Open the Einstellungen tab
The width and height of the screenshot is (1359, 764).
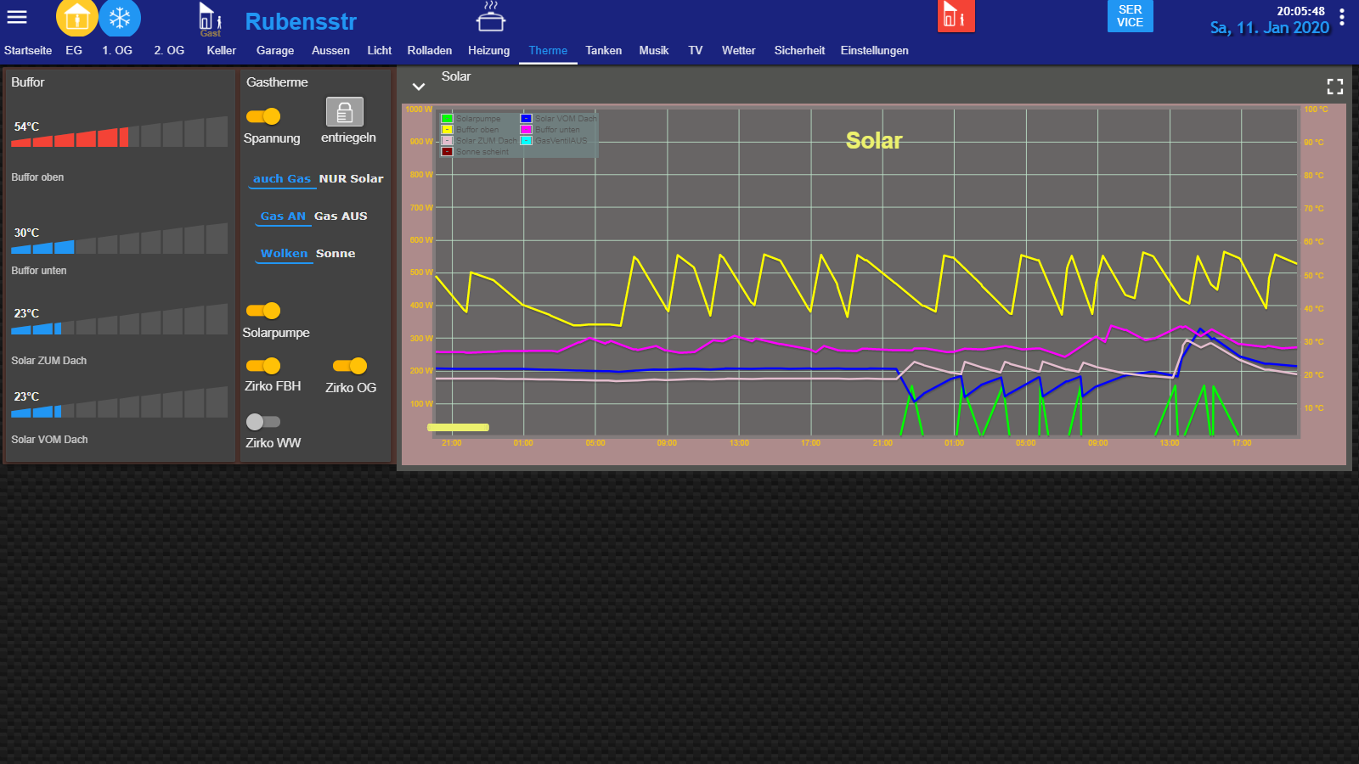coord(875,51)
